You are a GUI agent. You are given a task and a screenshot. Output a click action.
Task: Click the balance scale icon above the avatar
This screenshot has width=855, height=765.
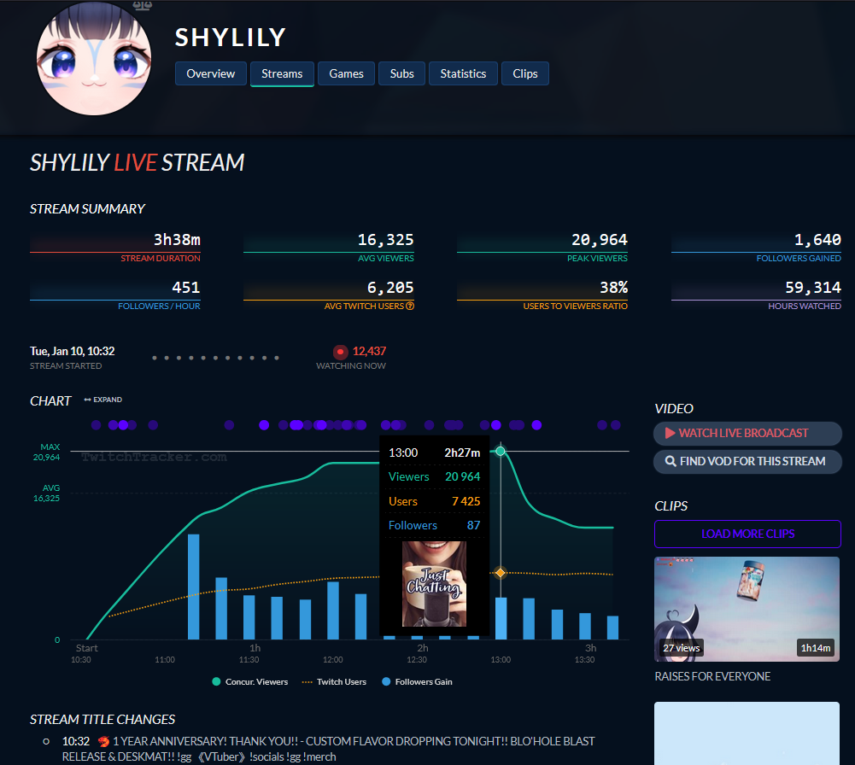click(x=142, y=5)
